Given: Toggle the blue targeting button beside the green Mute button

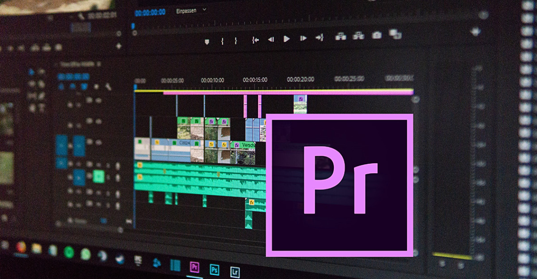Looking at the screenshot, I should coord(80,177).
